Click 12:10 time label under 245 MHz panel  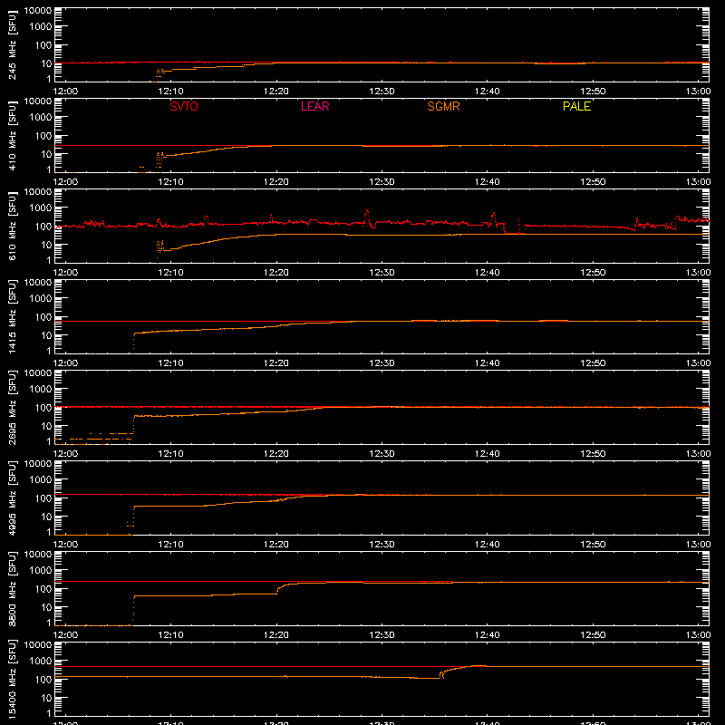[x=171, y=92]
